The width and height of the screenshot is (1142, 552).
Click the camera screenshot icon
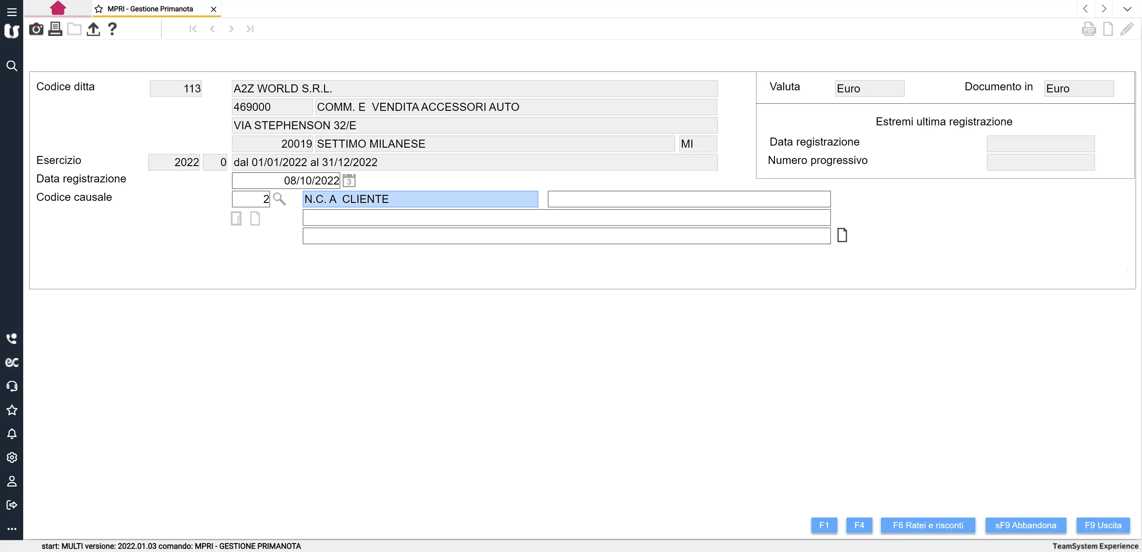(x=36, y=29)
